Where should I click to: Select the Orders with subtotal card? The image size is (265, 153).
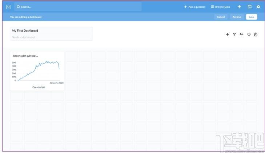point(37,71)
